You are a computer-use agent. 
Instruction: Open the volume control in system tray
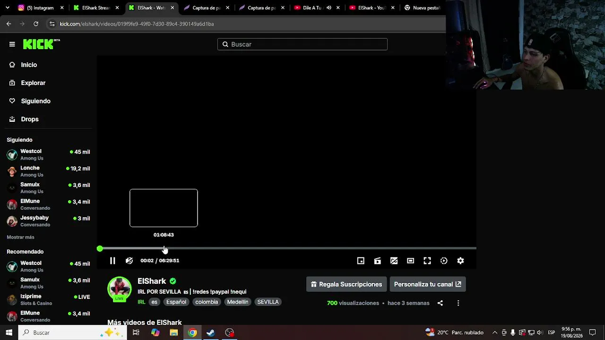tap(540, 332)
